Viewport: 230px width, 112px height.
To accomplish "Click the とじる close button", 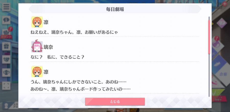I will click(115, 102).
